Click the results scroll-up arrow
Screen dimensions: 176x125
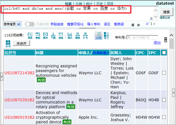[x=171, y=35]
